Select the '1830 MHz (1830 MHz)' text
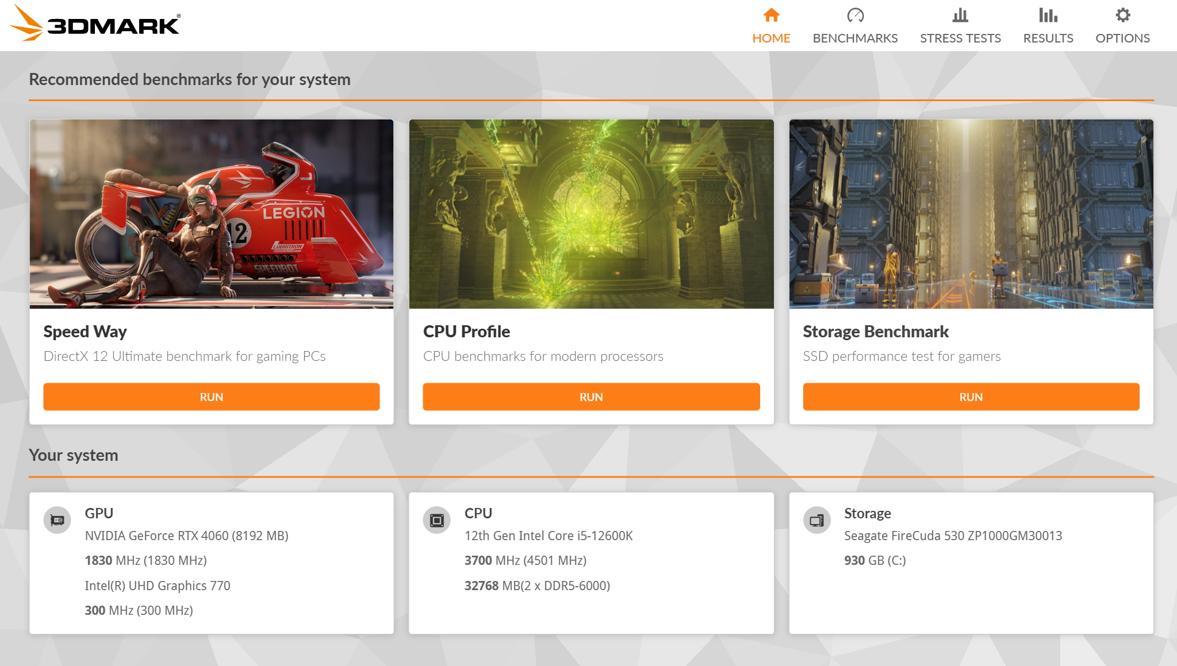 point(145,560)
